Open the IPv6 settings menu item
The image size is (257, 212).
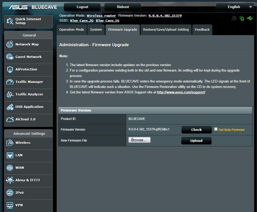(29, 193)
